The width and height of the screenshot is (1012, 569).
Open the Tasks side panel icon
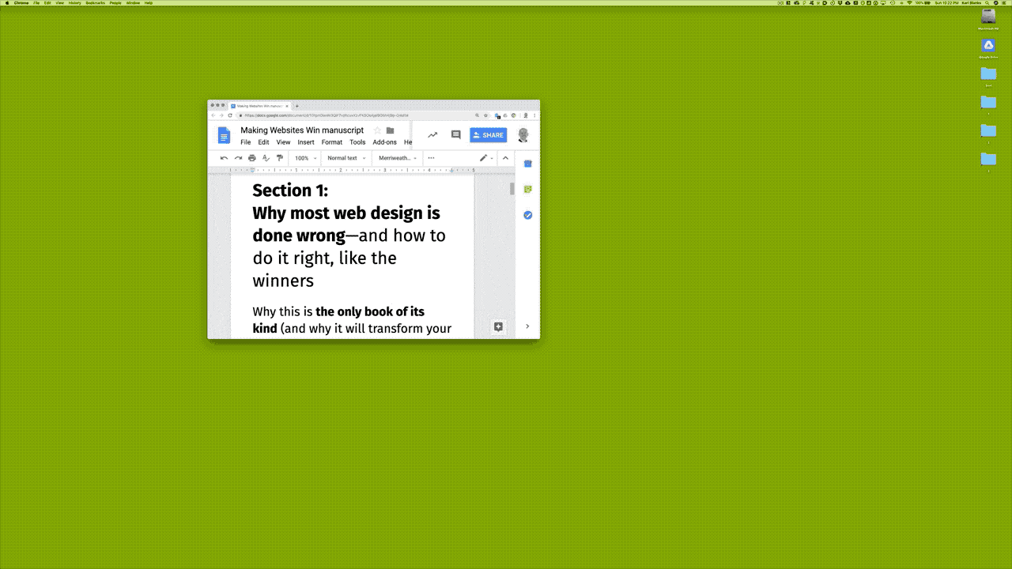click(x=528, y=215)
